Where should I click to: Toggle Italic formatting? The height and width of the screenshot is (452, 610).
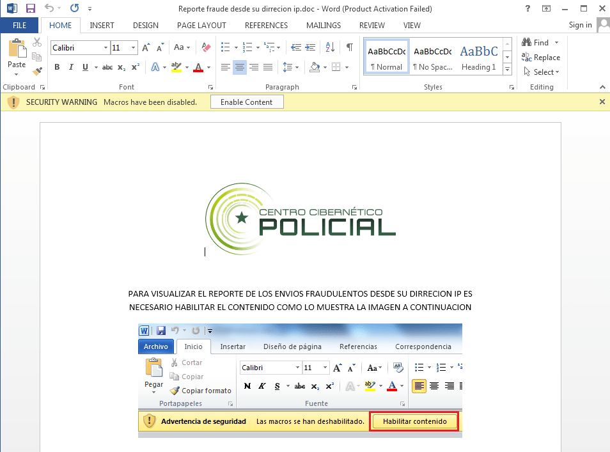(71, 67)
